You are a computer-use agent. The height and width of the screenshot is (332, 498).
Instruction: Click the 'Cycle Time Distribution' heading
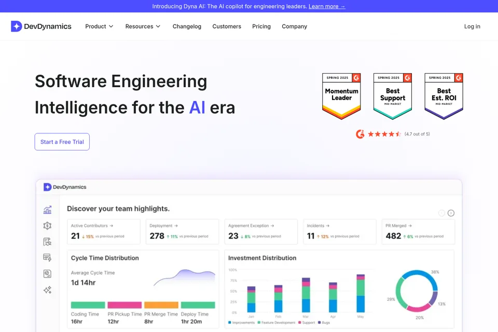[105, 258]
